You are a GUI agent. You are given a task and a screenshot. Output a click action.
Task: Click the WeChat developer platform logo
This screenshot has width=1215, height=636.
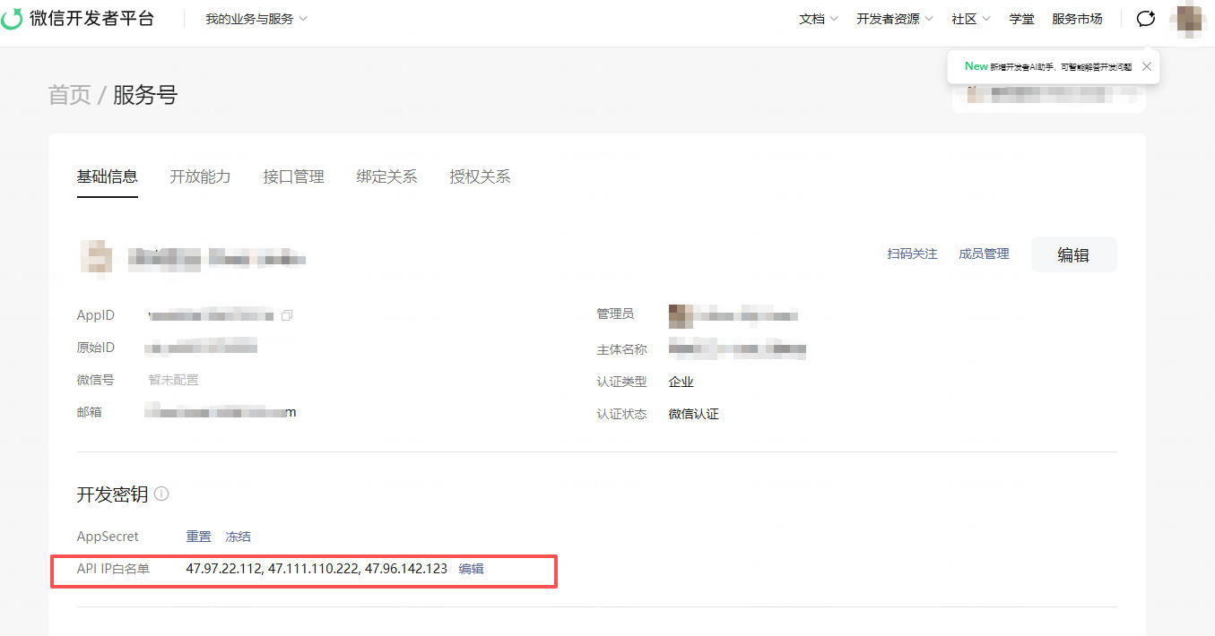78,18
